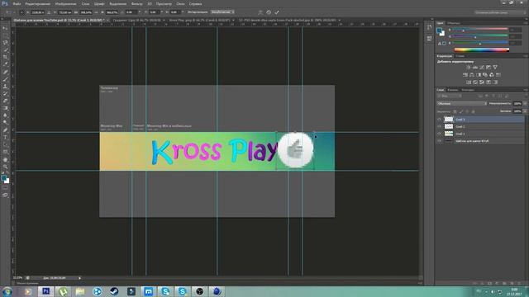Open the layer fill slider arrow

tap(525, 111)
